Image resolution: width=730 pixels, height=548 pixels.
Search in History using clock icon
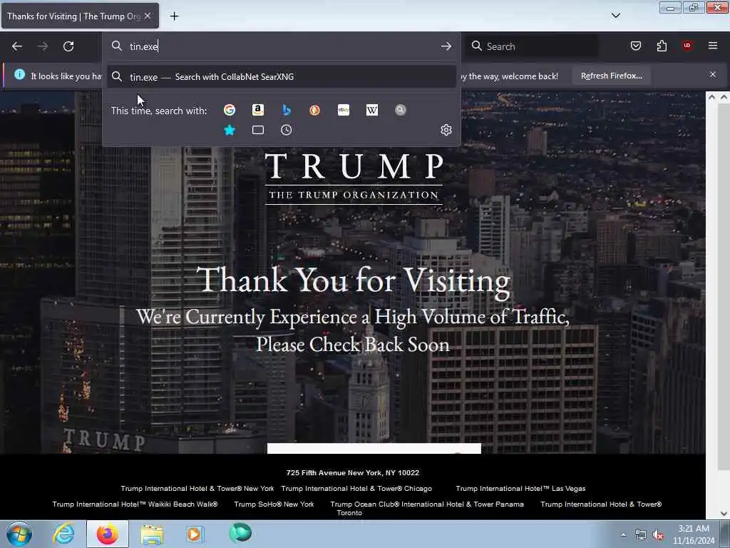coord(287,130)
